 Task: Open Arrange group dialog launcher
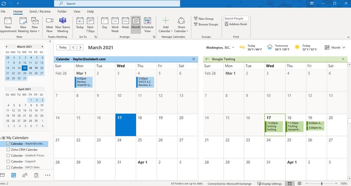point(154,37)
